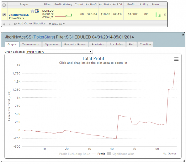
Task: Click the SCHEDU filter cell text
Action: pos(48,11)
